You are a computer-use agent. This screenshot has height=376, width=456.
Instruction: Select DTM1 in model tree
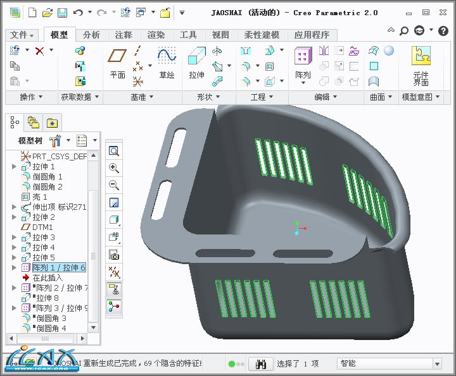pyautogui.click(x=37, y=227)
